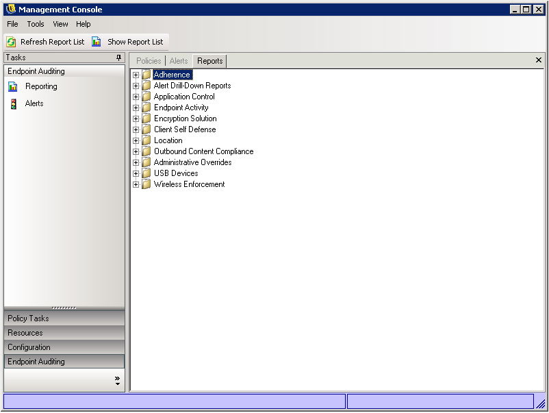Click the Show Report List chart icon
The width and height of the screenshot is (549, 413).
[97, 42]
